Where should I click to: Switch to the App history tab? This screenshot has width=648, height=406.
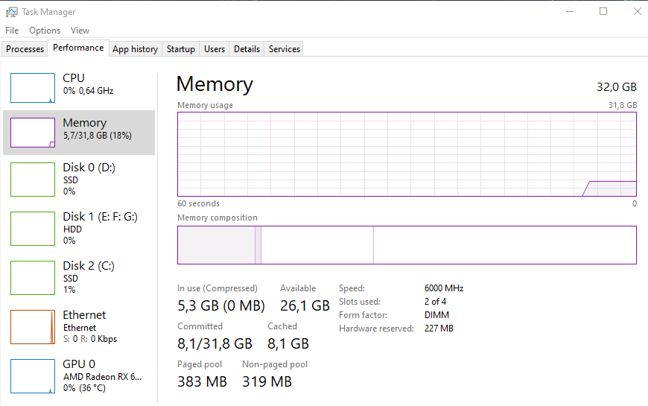[135, 48]
